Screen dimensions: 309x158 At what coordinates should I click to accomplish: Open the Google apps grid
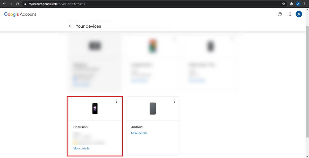pyautogui.click(x=289, y=14)
